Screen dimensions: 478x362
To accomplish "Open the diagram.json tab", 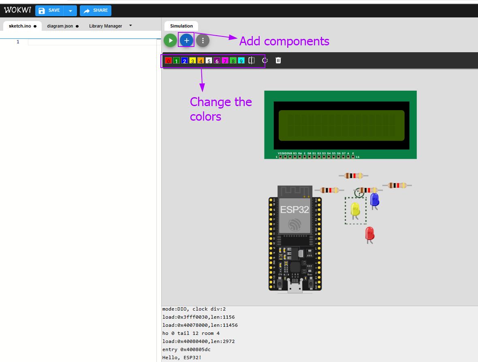I will click(60, 26).
